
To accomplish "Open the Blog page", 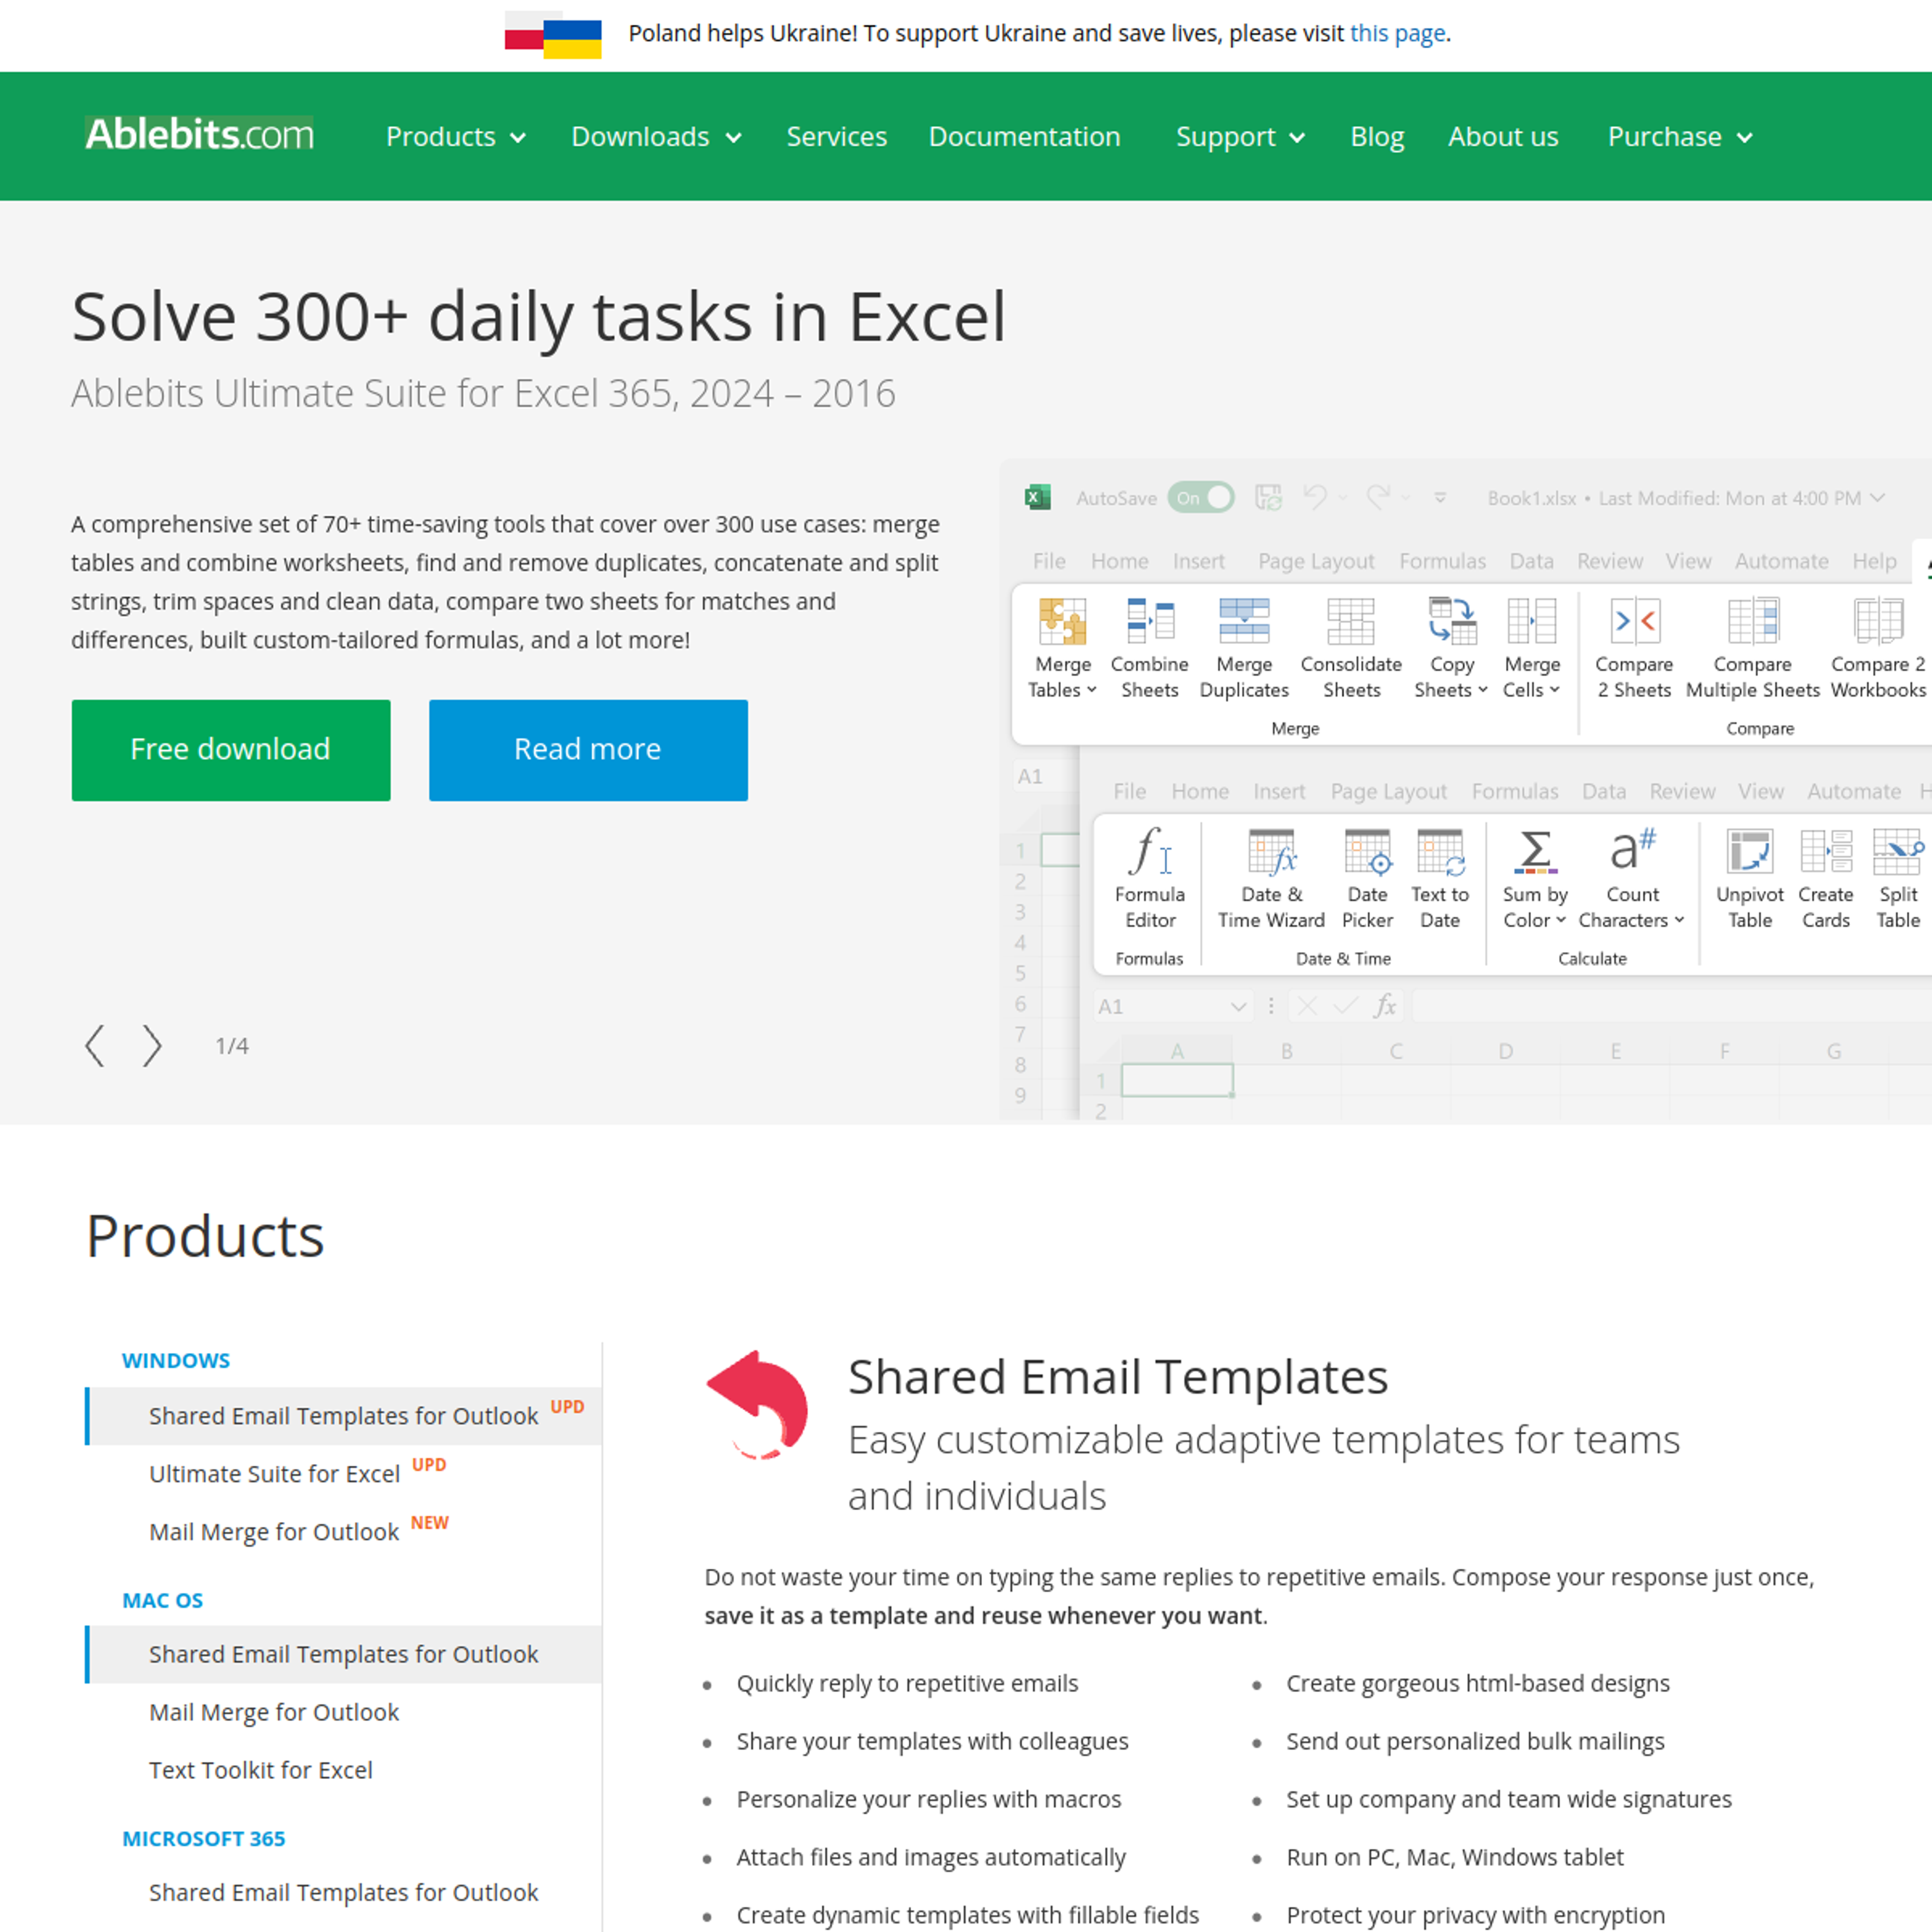I will point(1377,136).
